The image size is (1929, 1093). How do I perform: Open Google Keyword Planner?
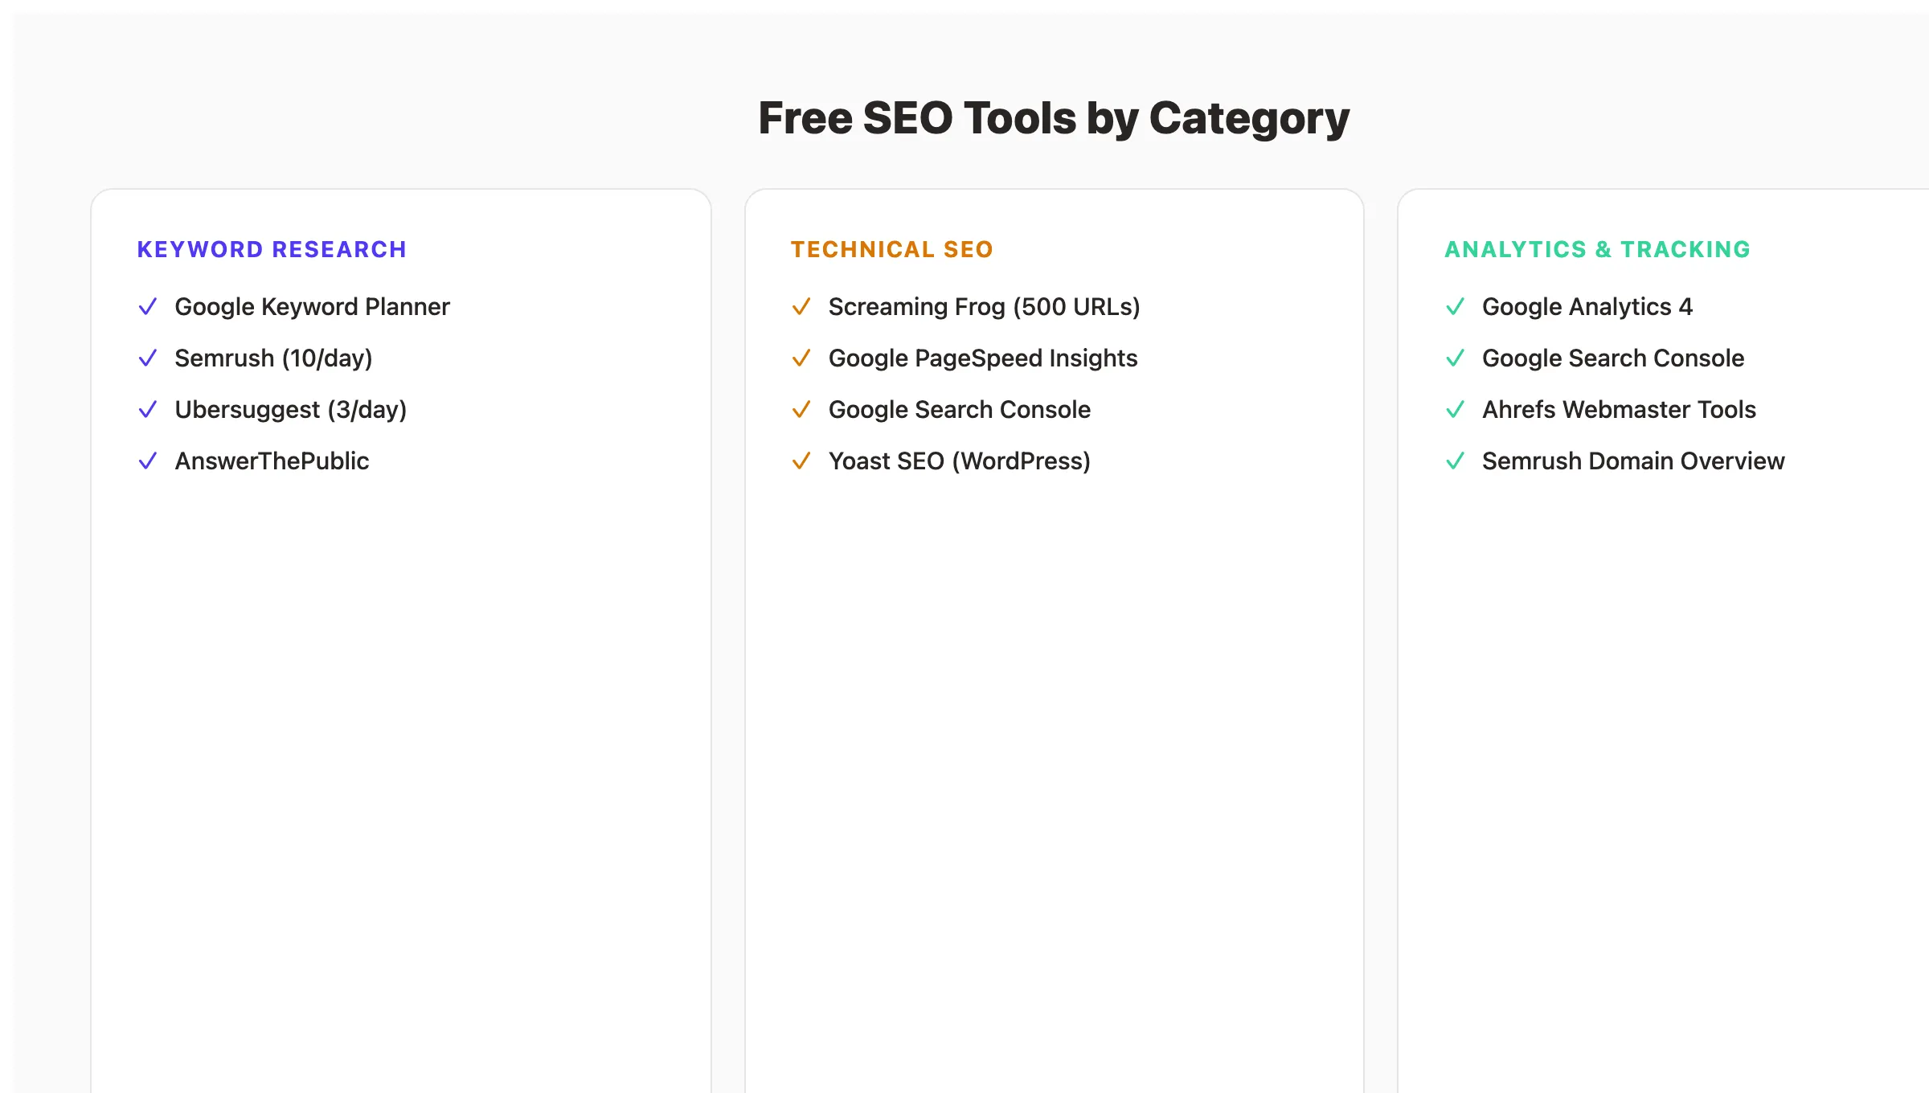pos(312,306)
